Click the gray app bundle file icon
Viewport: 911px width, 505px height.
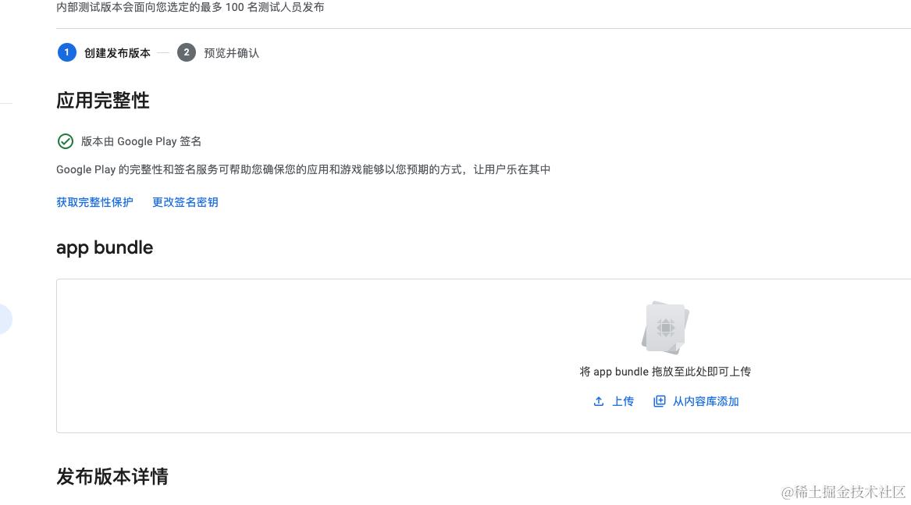click(x=665, y=328)
